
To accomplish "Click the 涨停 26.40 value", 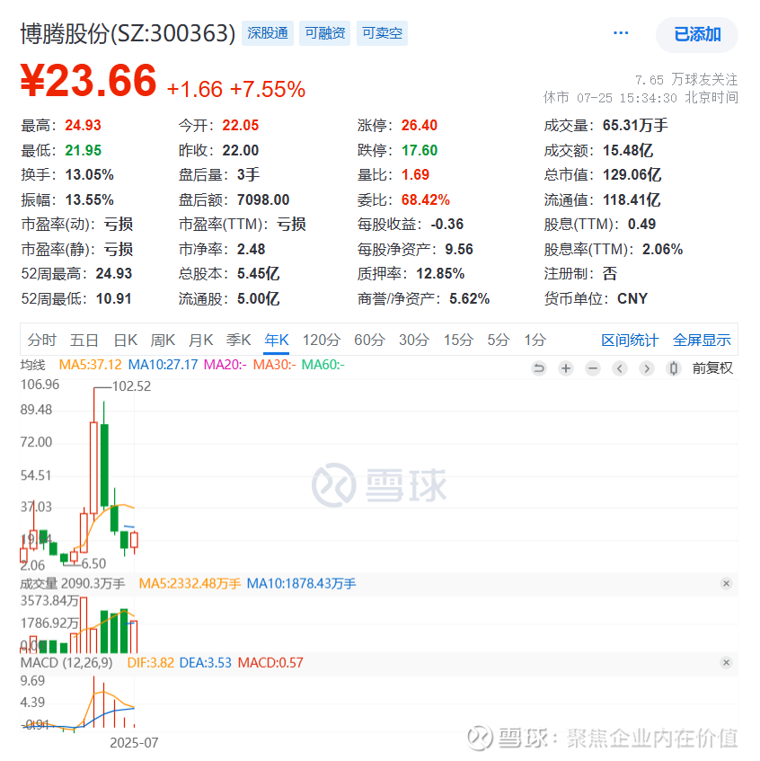I will (420, 125).
